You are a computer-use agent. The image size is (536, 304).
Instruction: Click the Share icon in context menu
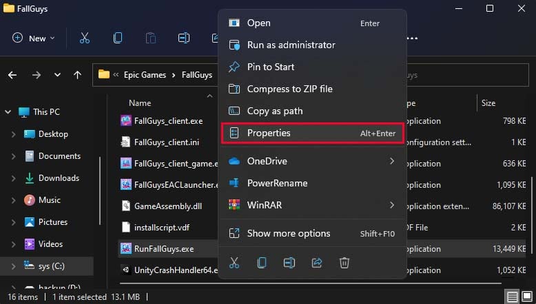(x=317, y=263)
